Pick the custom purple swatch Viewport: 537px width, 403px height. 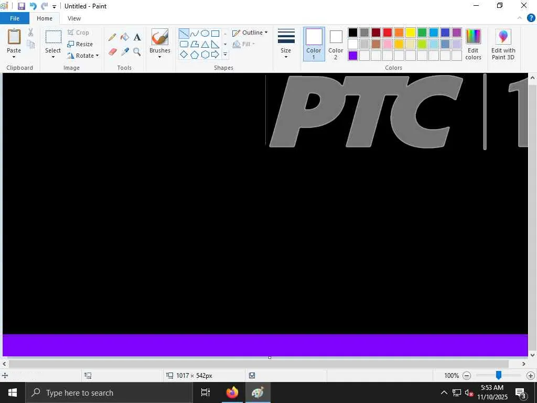coord(353,56)
